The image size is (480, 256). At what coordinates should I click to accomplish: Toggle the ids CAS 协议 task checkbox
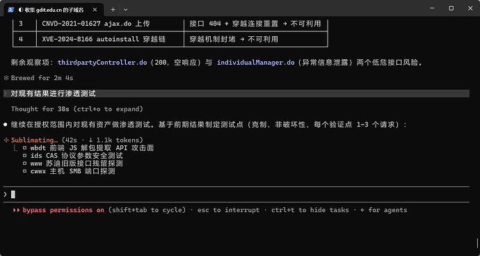25,156
